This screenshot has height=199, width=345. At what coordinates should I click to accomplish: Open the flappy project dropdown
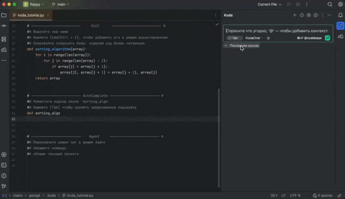35,5
